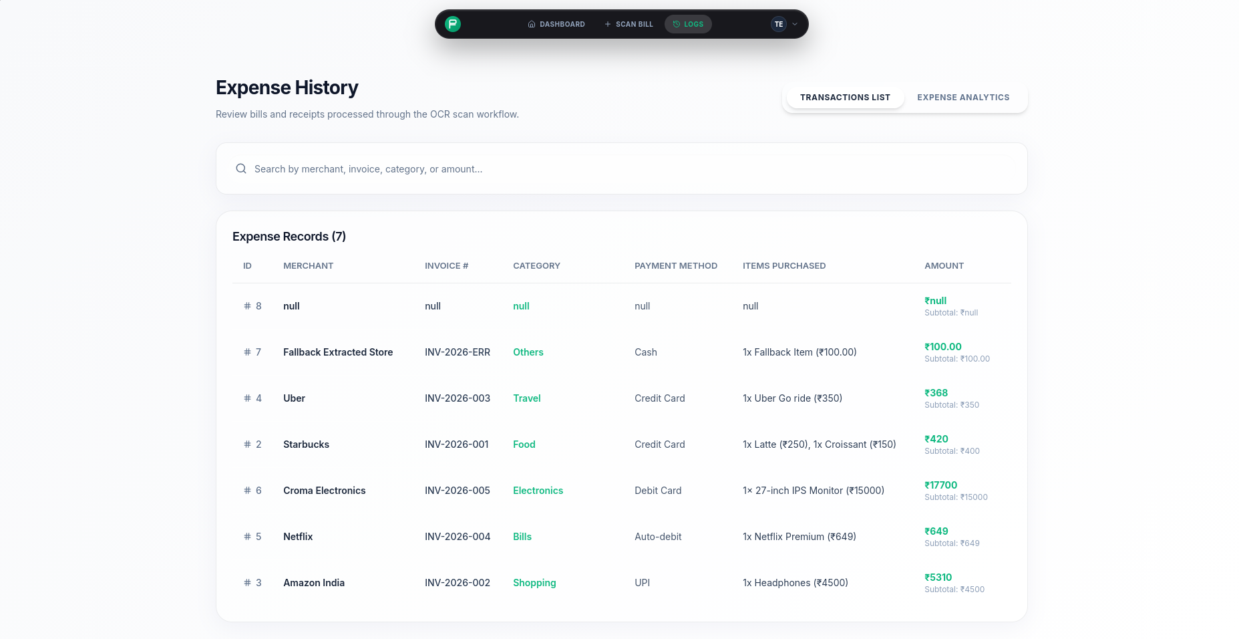Click invoice INV-2026-ERR
The image size is (1239, 639).
pyautogui.click(x=458, y=352)
